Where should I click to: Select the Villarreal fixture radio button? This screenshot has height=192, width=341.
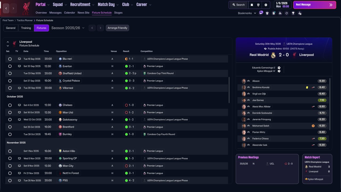point(10,88)
